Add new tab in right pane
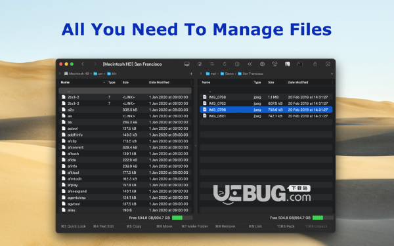This screenshot has height=246, width=394. click(x=332, y=73)
